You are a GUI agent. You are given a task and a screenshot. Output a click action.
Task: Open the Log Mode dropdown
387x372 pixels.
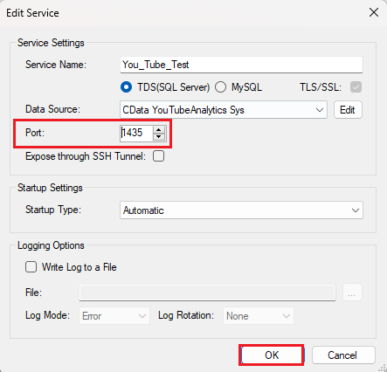114,315
